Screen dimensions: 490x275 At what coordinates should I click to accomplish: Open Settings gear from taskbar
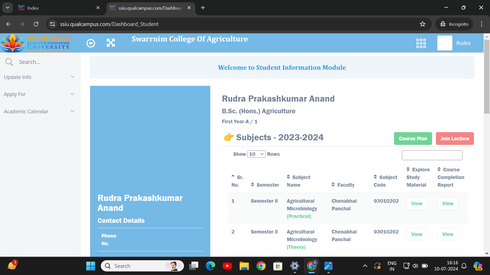click(x=295, y=266)
